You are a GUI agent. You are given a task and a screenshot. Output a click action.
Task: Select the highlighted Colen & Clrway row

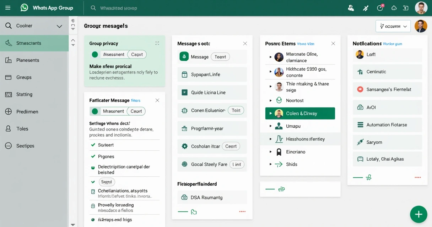[300, 113]
